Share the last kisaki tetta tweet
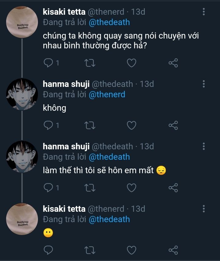Viewport: 220px width, 261px height. click(x=173, y=250)
